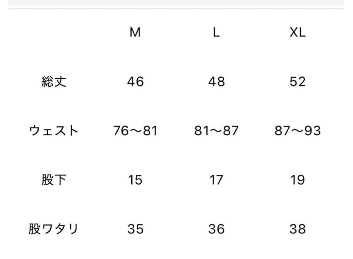The width and height of the screenshot is (353, 259).
Task: Select the 総丈 row label
Action: [54, 82]
